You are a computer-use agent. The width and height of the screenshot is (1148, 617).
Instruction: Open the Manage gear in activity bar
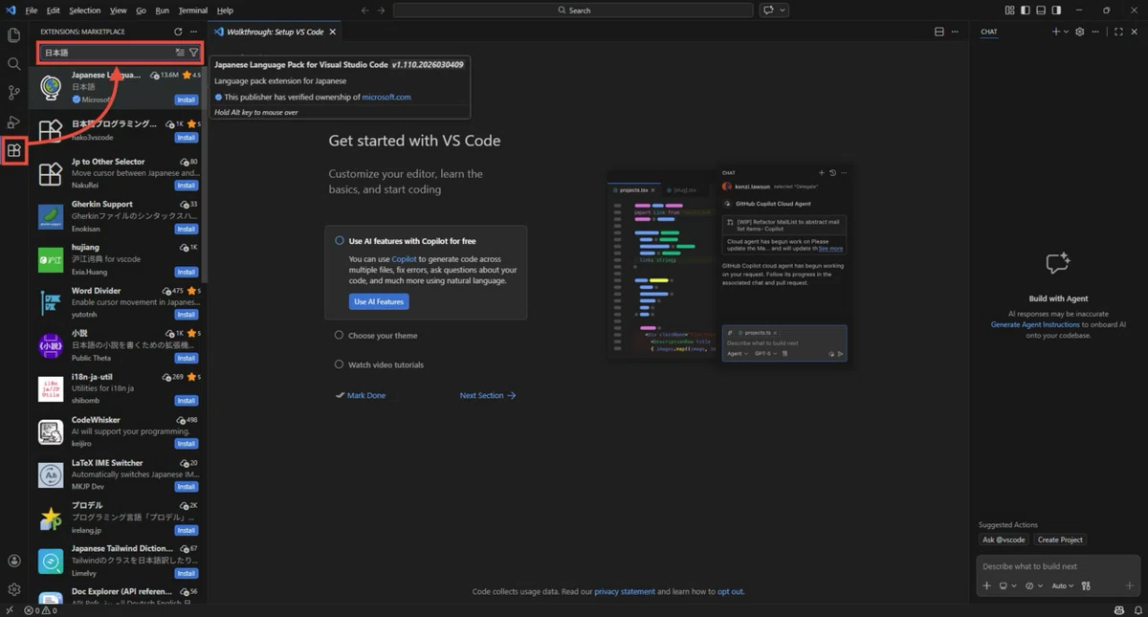pyautogui.click(x=13, y=589)
